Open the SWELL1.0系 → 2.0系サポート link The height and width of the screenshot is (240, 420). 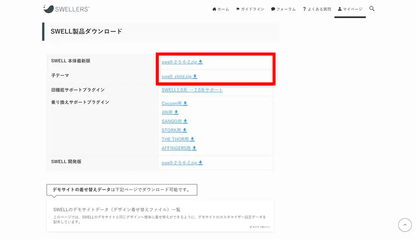coord(192,90)
